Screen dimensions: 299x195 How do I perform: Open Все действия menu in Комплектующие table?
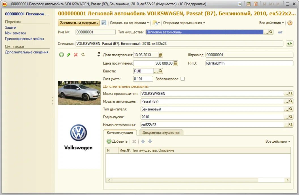tap(278, 141)
